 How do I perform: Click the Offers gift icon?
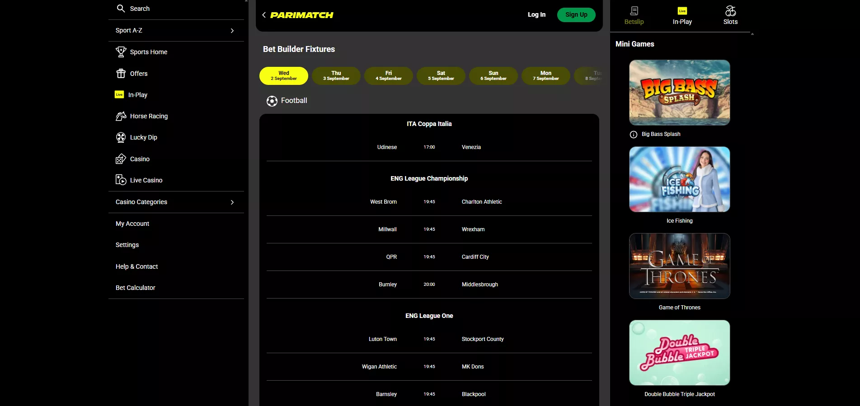(121, 73)
